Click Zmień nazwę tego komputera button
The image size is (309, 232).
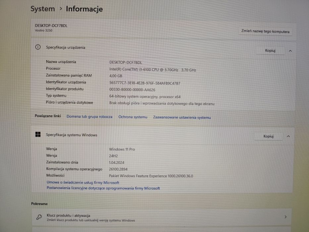point(265,31)
